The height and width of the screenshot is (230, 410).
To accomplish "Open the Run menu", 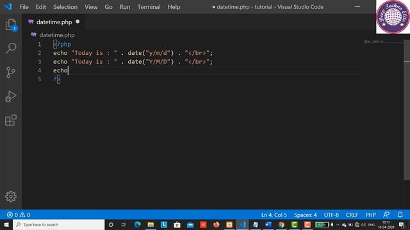I will tap(125, 7).
